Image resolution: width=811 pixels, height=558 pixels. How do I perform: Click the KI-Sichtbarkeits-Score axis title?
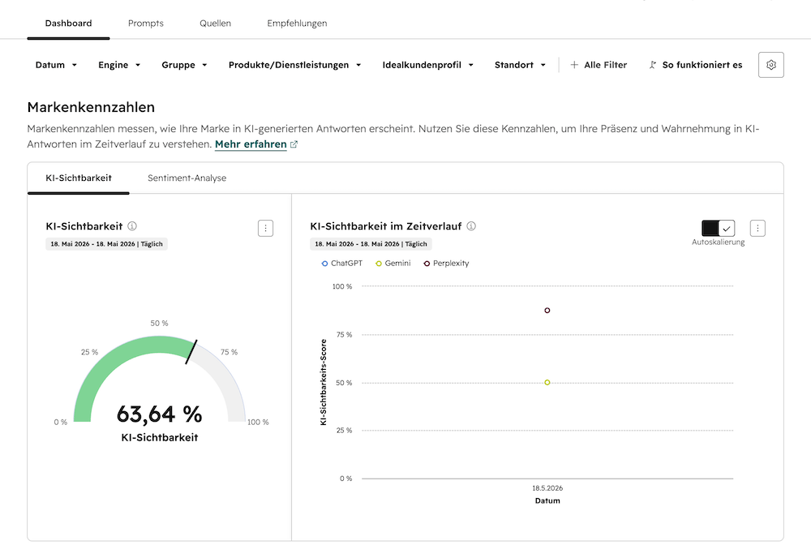pos(324,382)
